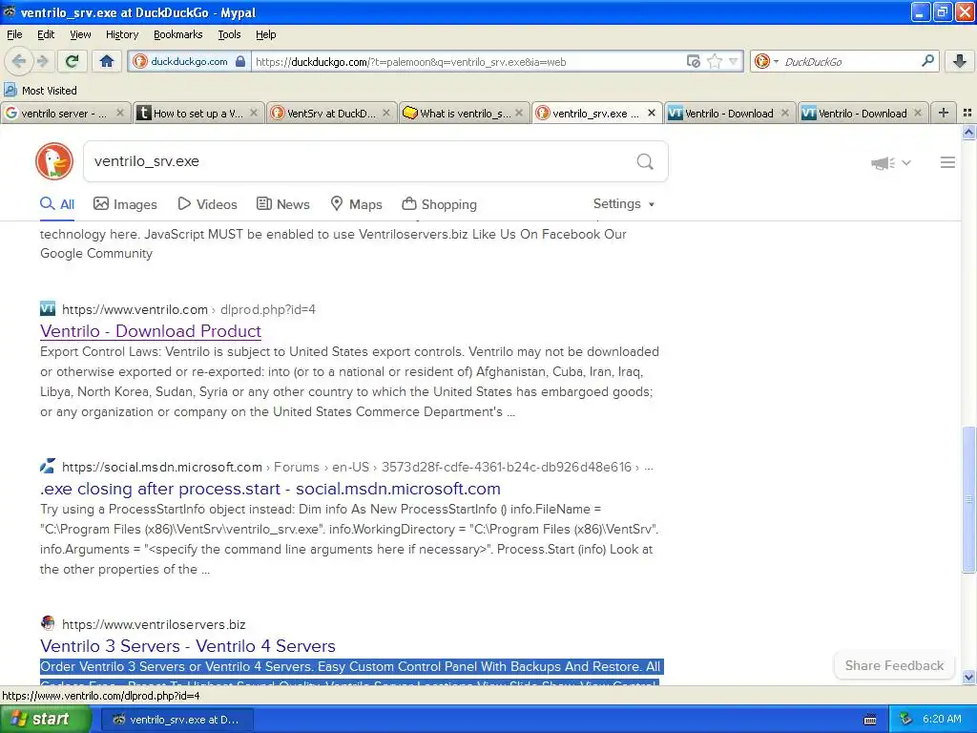Select the All search results tab
977x733 pixels.
point(57,204)
